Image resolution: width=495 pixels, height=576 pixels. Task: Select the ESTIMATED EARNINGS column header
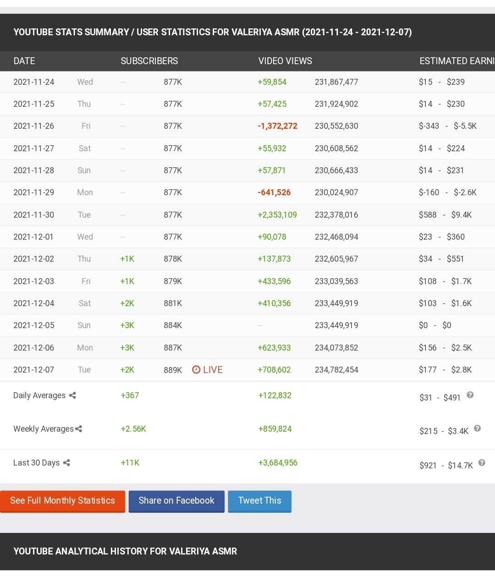click(x=457, y=61)
